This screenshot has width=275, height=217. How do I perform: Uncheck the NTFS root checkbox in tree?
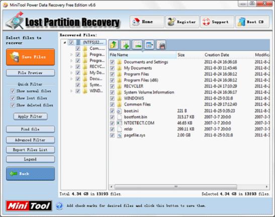(71, 42)
